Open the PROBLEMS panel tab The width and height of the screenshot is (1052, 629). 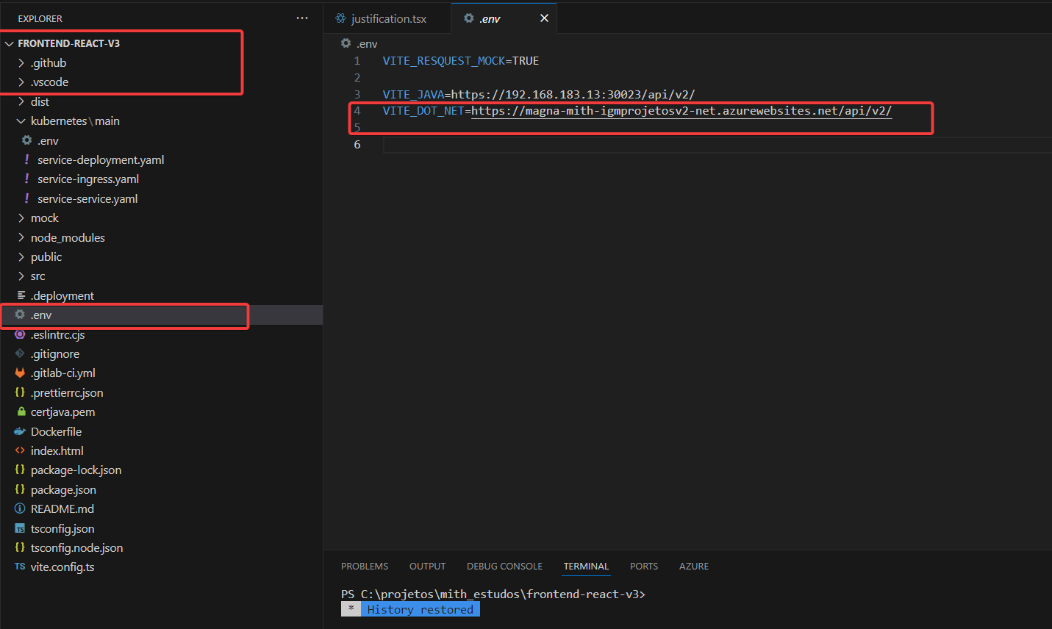pyautogui.click(x=365, y=567)
